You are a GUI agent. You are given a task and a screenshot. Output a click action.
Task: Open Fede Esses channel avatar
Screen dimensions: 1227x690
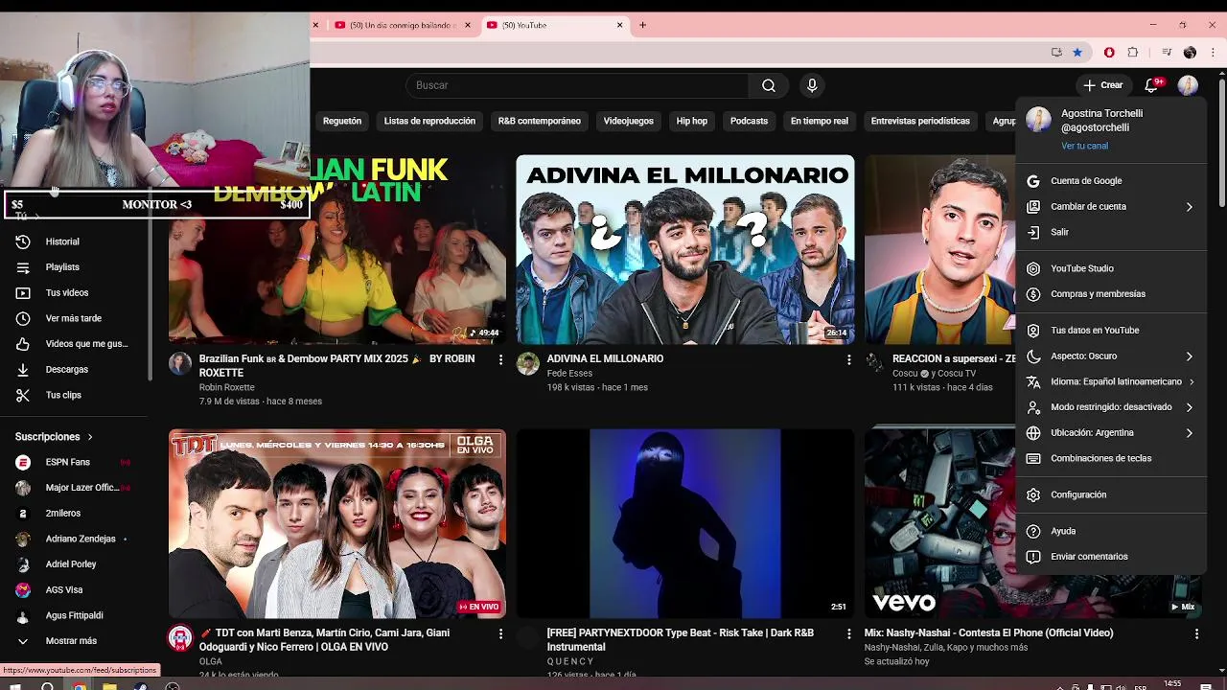click(x=528, y=363)
